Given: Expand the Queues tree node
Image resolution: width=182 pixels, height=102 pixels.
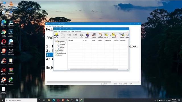Looking at the screenshot, I should (55, 55).
